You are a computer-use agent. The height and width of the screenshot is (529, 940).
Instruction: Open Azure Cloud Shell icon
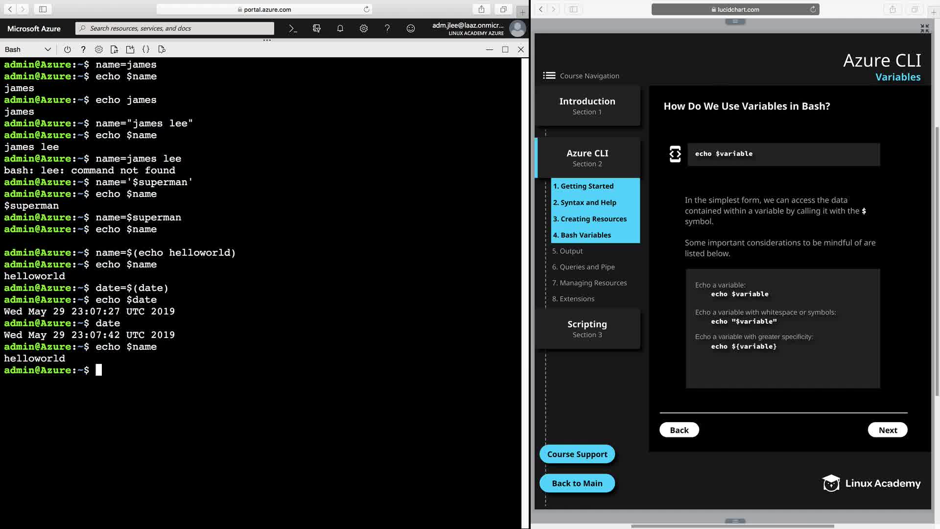(293, 28)
